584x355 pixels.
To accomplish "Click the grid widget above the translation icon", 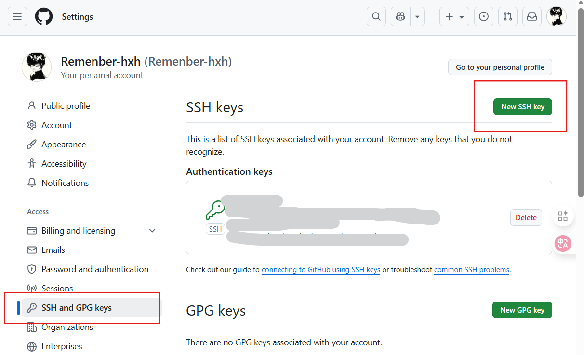I will click(x=562, y=216).
